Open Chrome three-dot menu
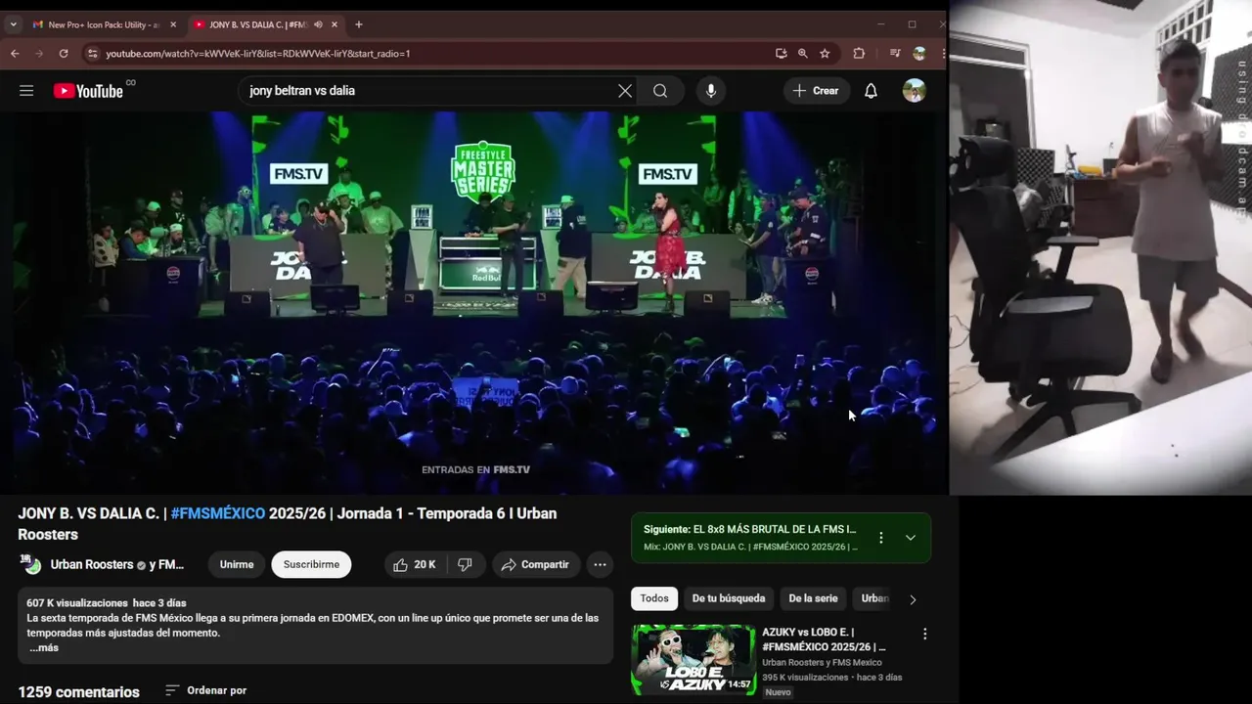1252x704 pixels. [943, 54]
